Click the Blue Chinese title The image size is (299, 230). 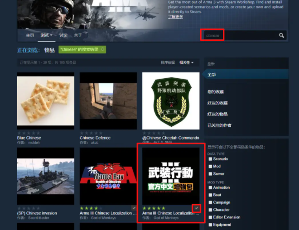pos(29,138)
